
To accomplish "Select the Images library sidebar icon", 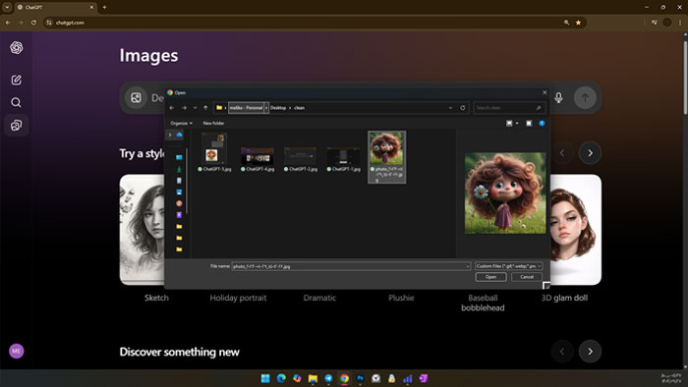I will pyautogui.click(x=17, y=126).
